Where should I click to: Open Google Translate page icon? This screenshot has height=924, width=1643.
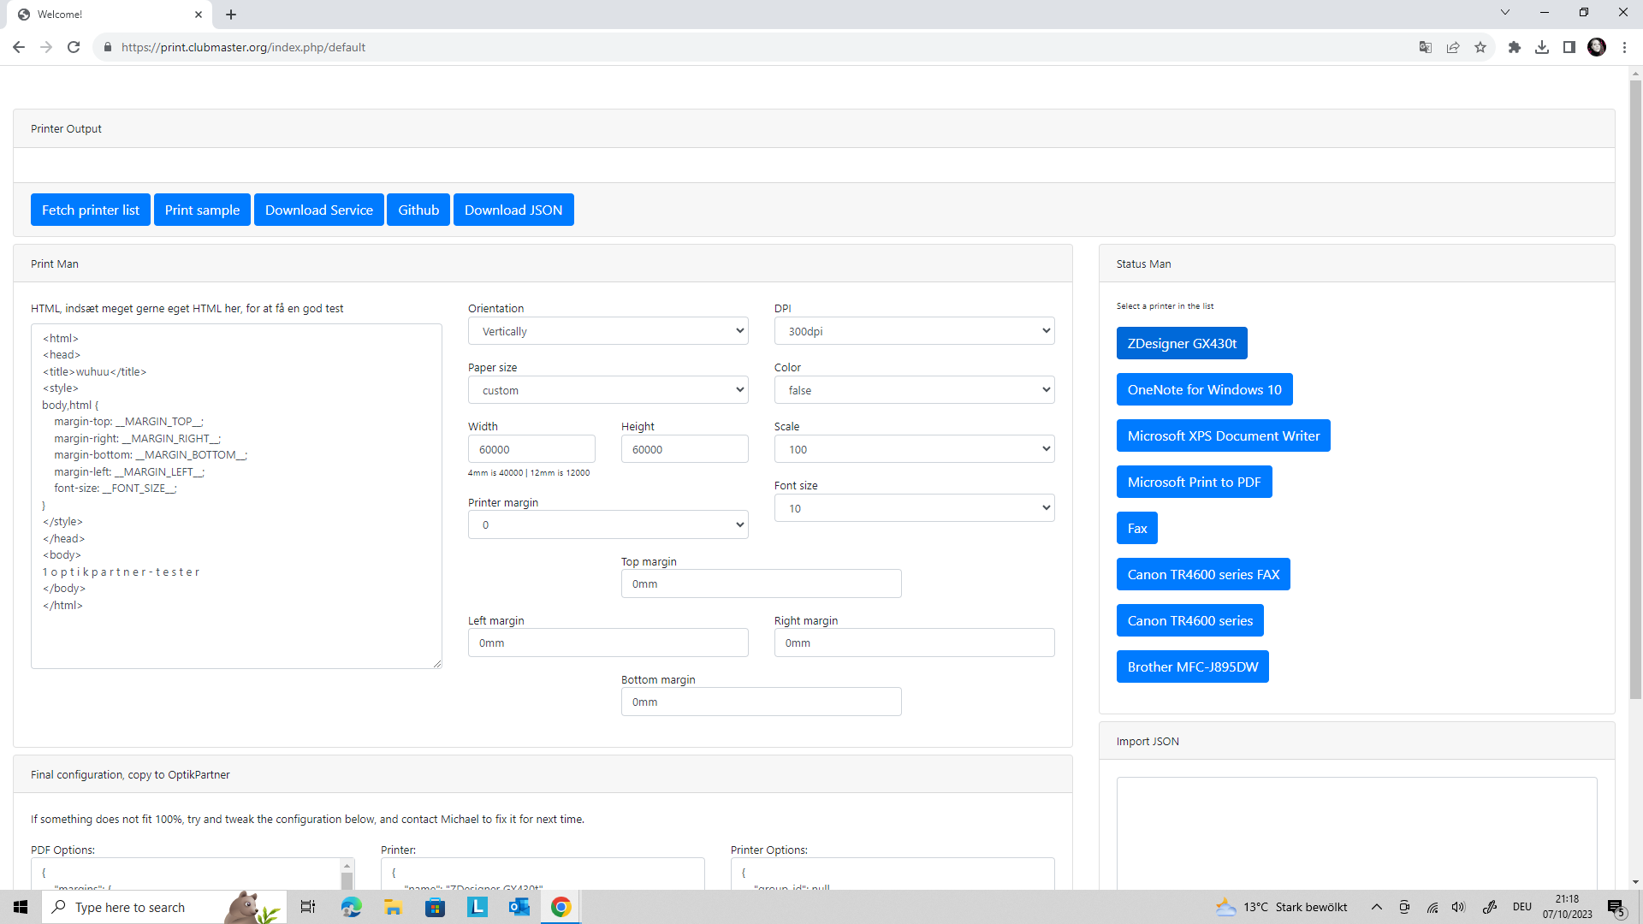pyautogui.click(x=1426, y=47)
